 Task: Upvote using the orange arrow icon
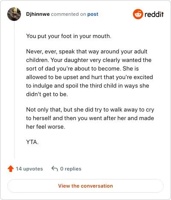click(x=11, y=169)
